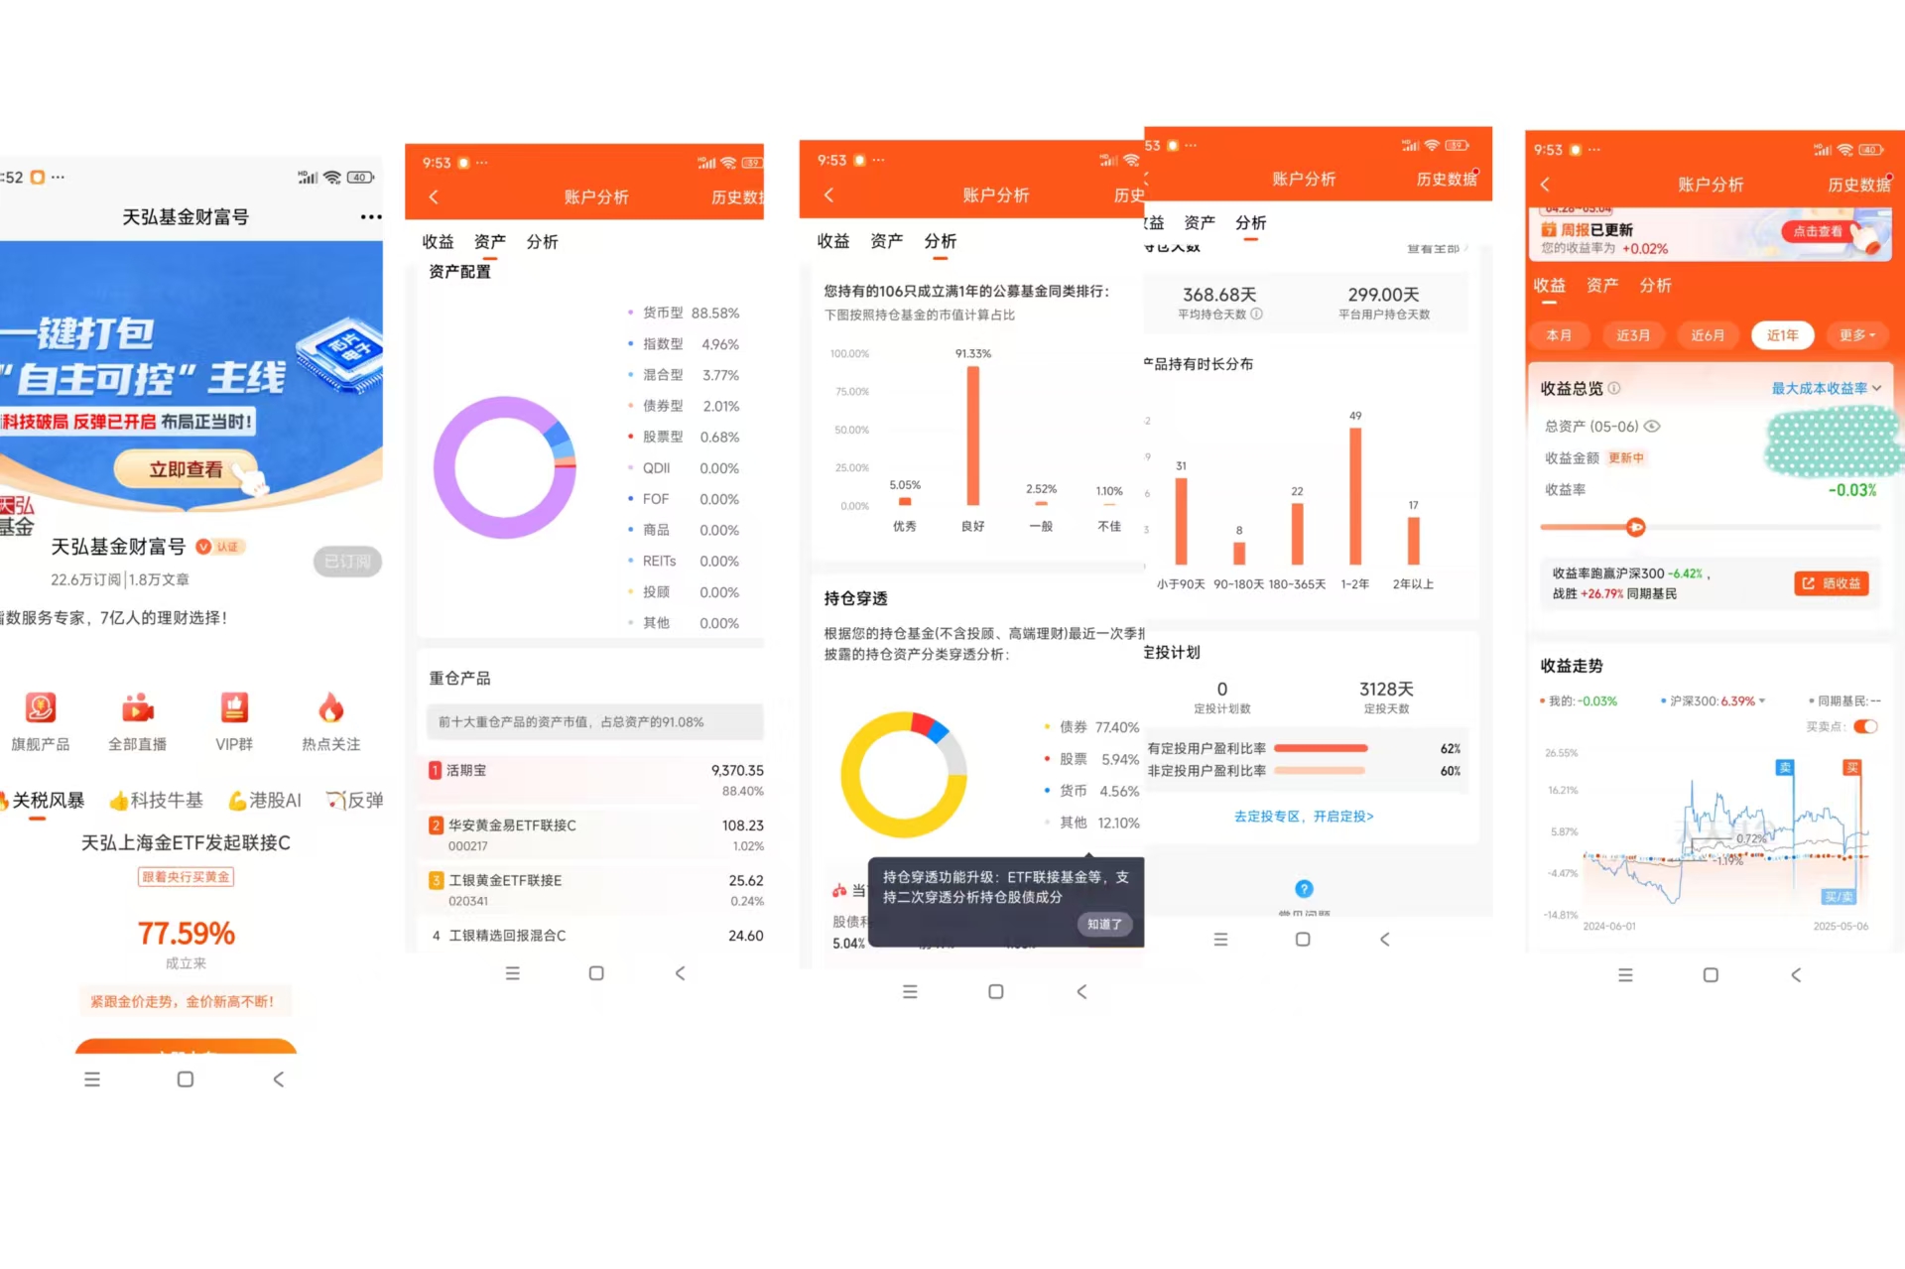Image resolution: width=1905 pixels, height=1269 pixels.
Task: Tap the Android home key under 定投计划 screen
Action: pos(1303,940)
